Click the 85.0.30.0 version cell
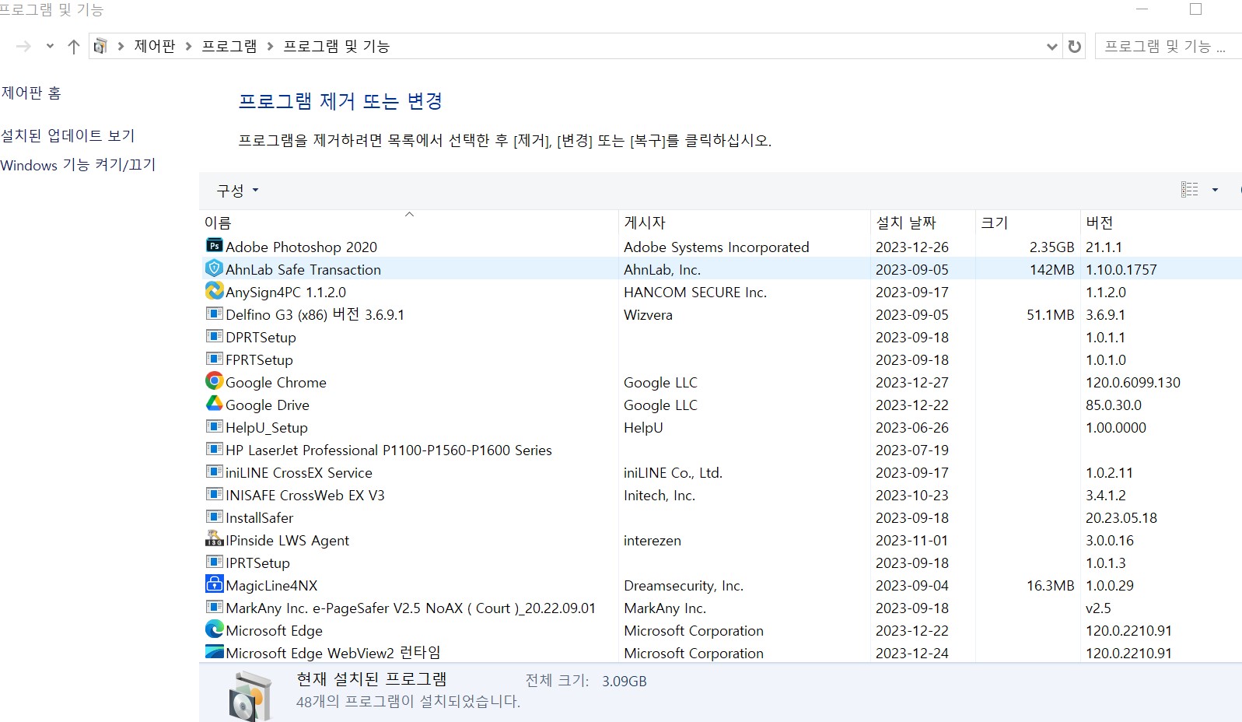The image size is (1242, 722). 1114,405
